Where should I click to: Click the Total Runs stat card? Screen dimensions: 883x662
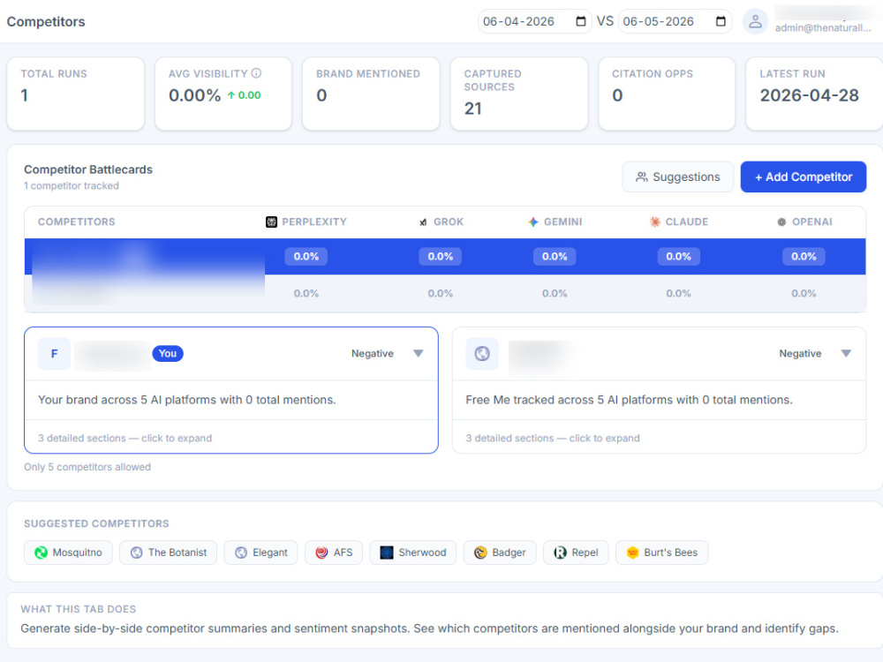click(x=75, y=94)
